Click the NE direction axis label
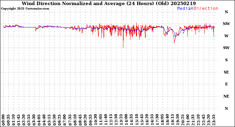The height and width of the screenshot is (127, 235). (226, 96)
